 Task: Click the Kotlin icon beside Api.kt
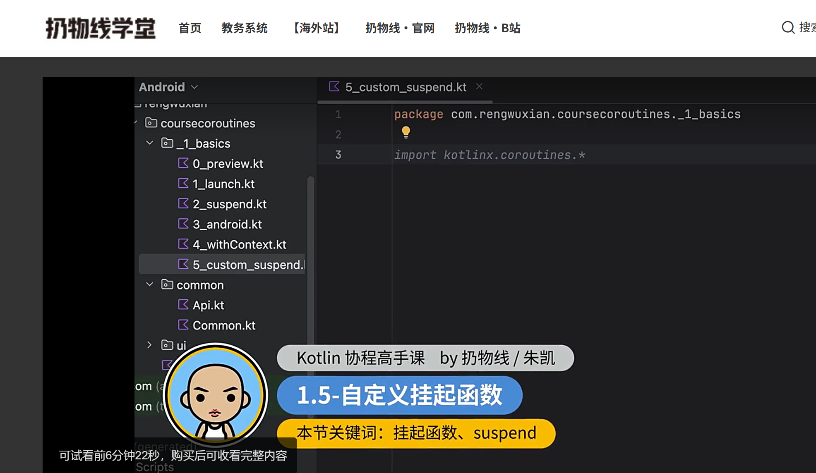(183, 305)
